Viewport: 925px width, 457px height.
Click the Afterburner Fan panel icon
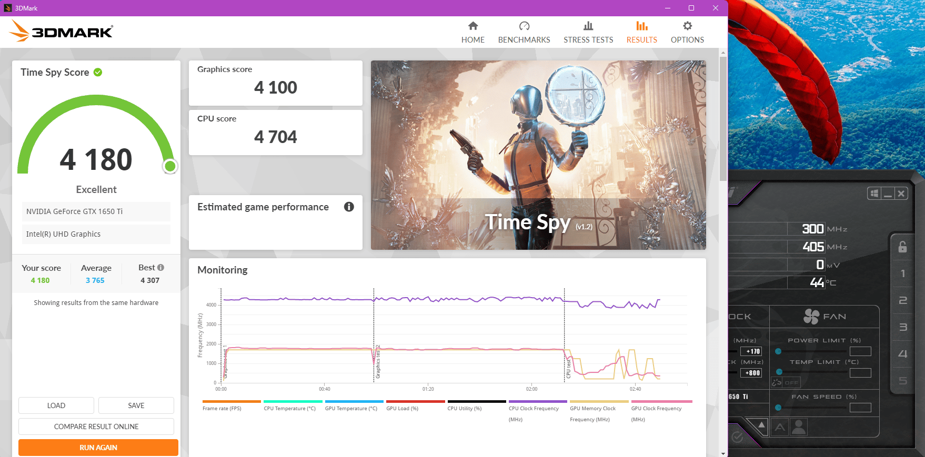click(811, 317)
